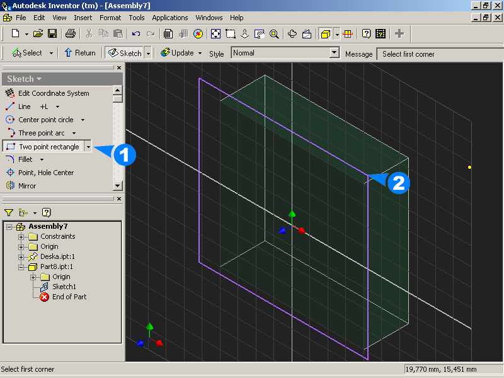Click the Pan hand icon
Screen dimensions: 504x378
(259, 33)
